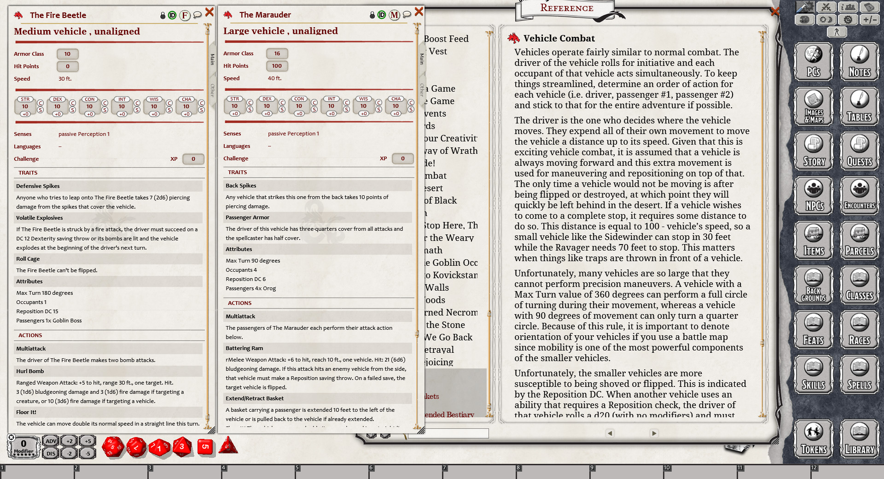
Task: Roll the red d20 die
Action: tap(113, 448)
